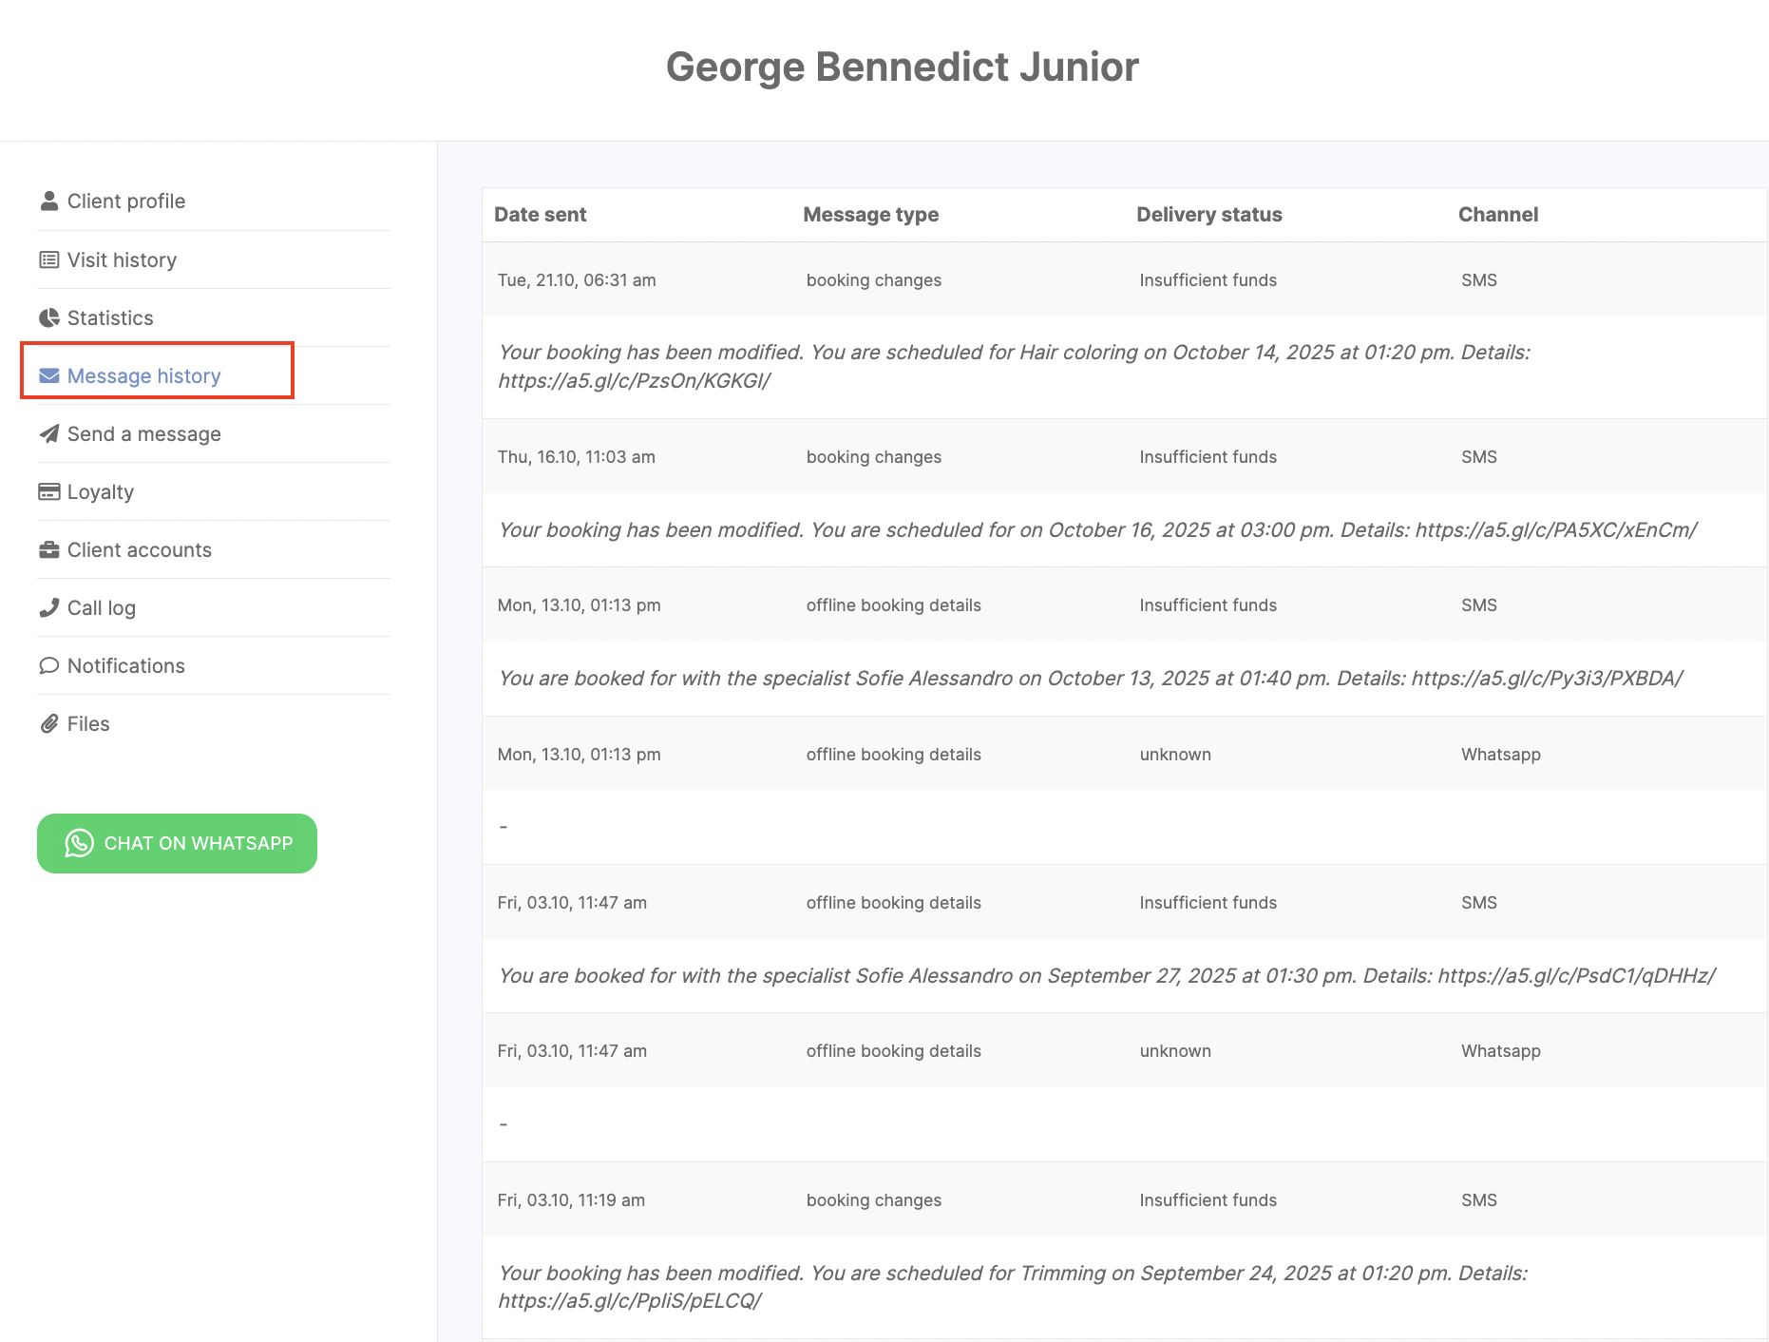Go to Client accounts menu item
The height and width of the screenshot is (1342, 1769).
tap(139, 550)
